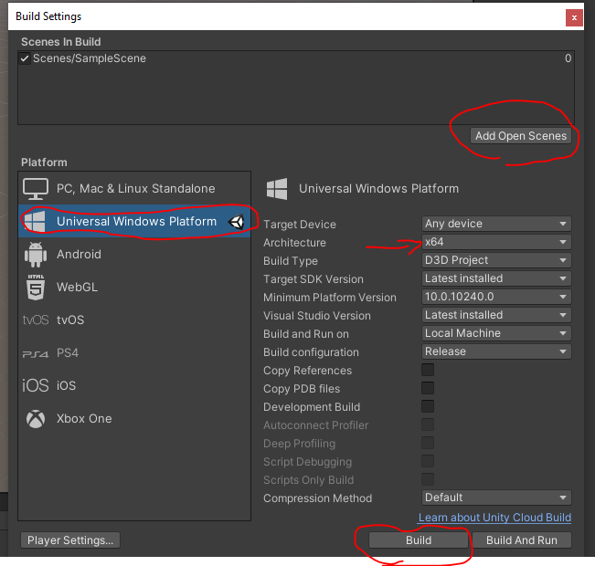Click the Development Build label
The height and width of the screenshot is (566, 595).
pos(312,407)
